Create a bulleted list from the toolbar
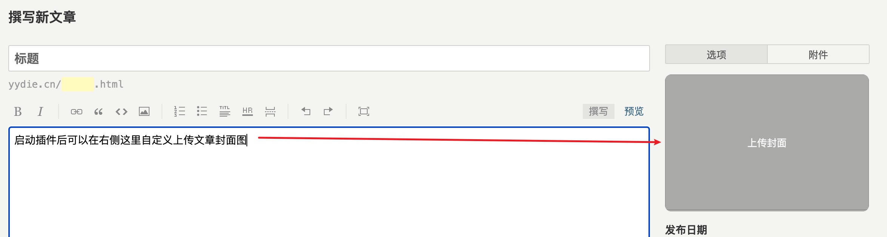Screen dimensions: 887x237 (202, 111)
